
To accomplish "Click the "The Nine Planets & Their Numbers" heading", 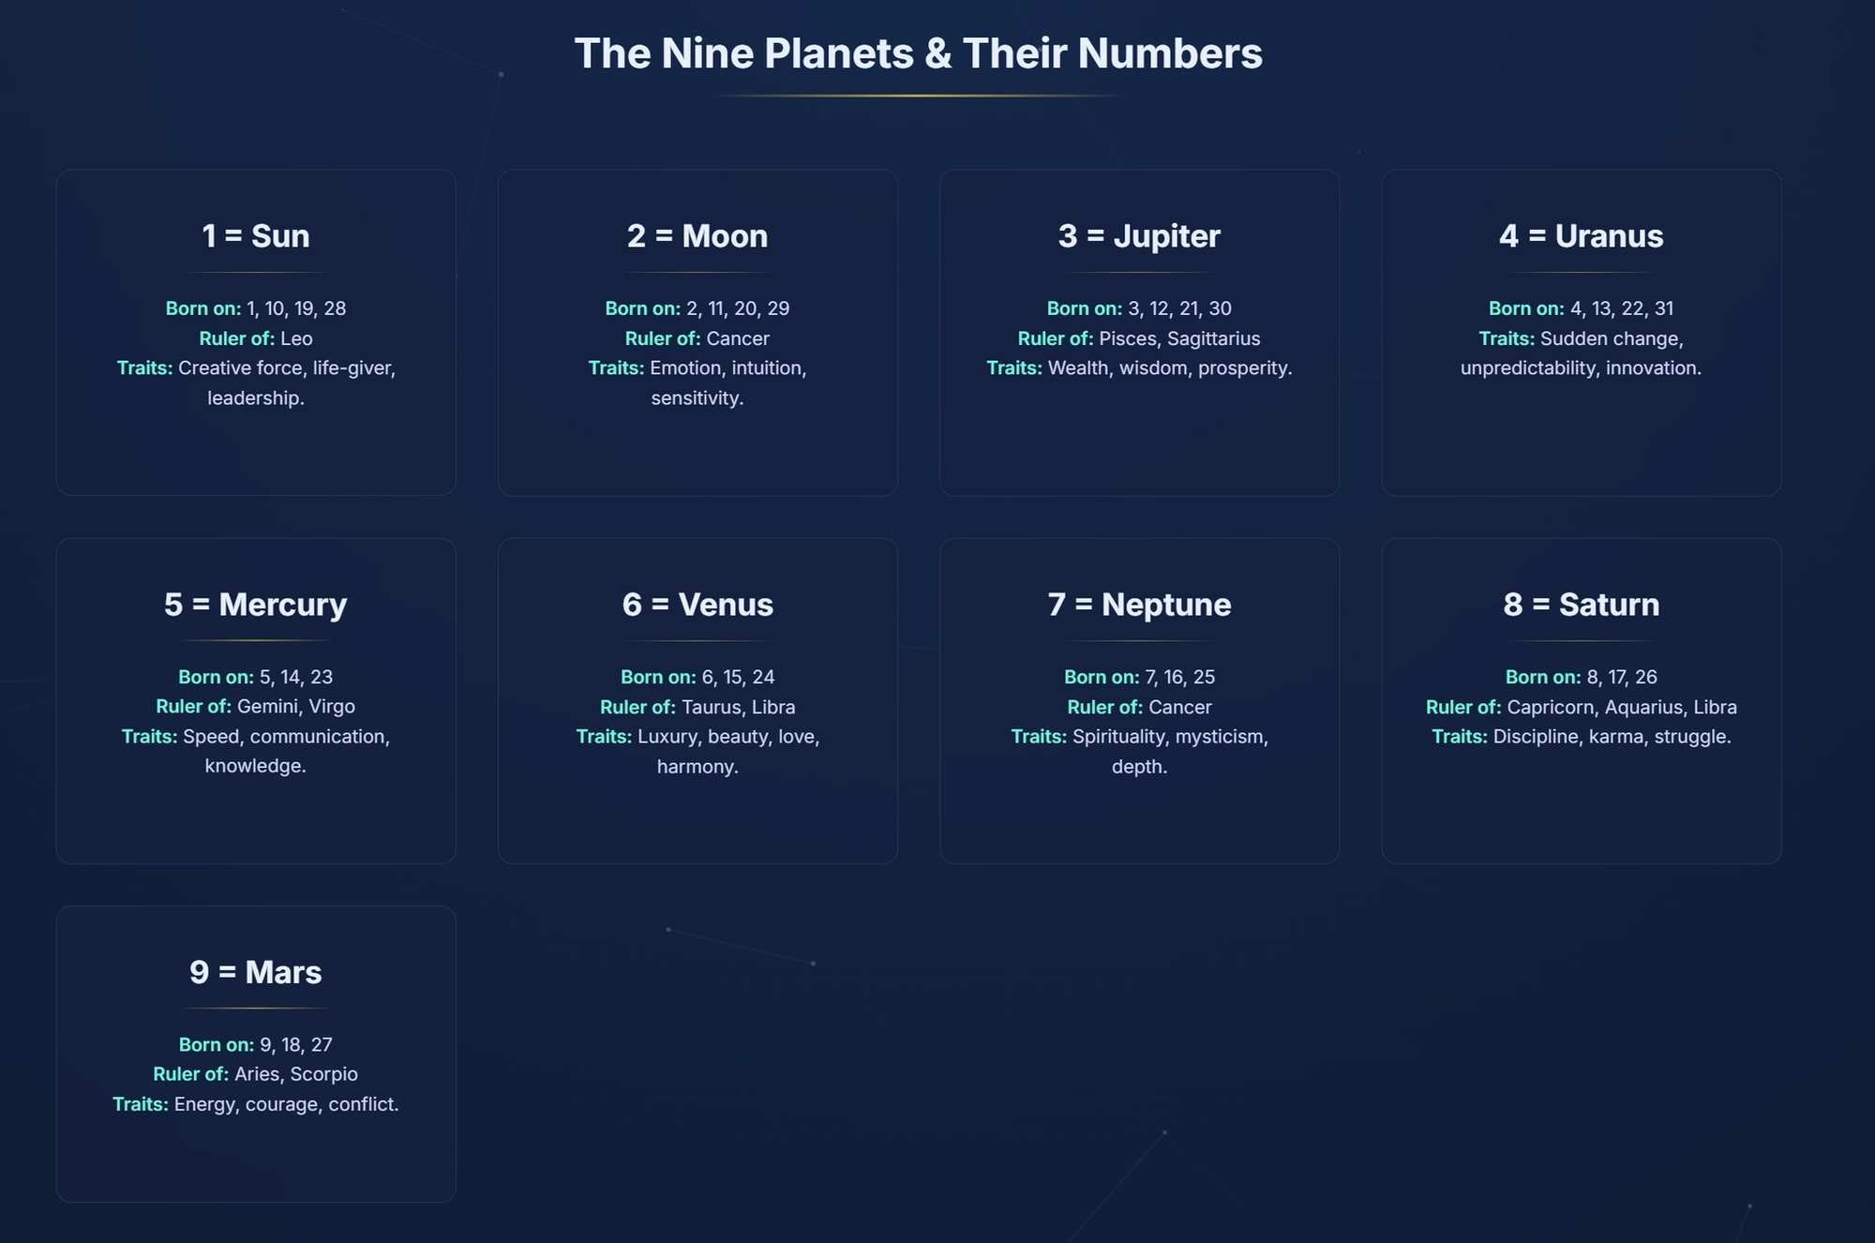I will coord(918,53).
